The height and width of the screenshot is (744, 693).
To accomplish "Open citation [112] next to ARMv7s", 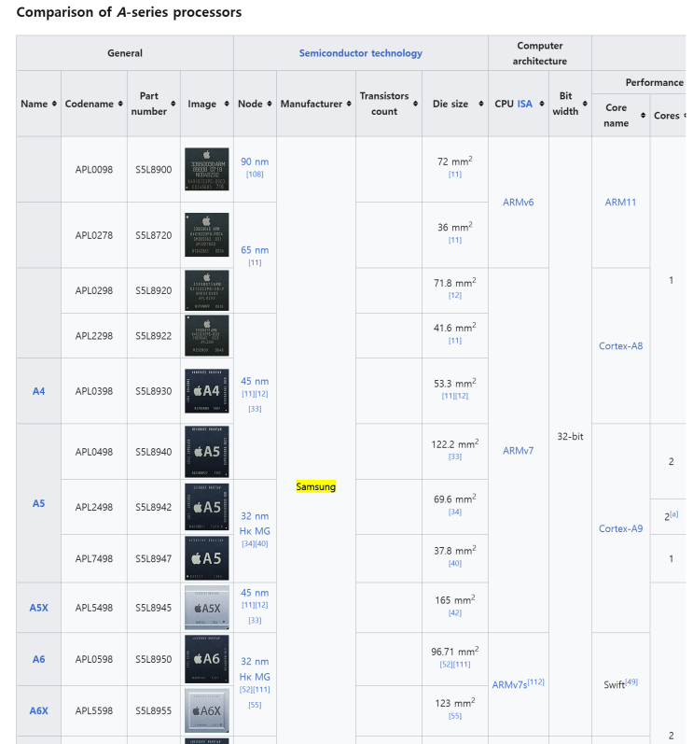I will (535, 681).
